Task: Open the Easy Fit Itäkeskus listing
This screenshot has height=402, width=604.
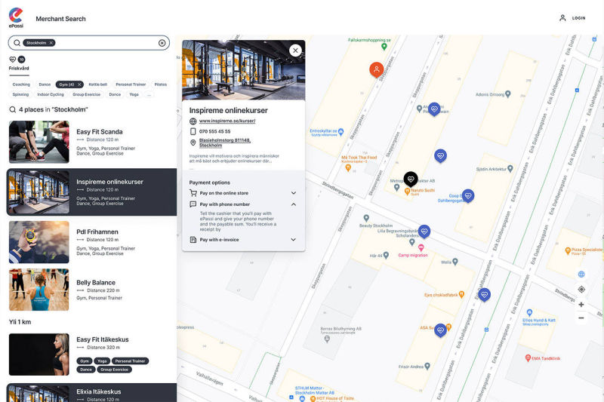Action: click(91, 354)
